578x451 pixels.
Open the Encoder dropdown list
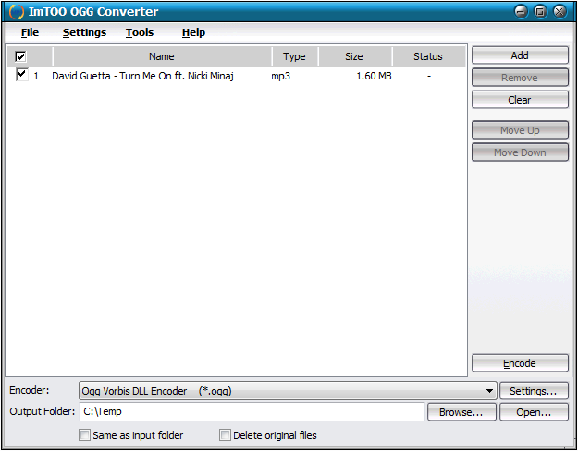288,391
